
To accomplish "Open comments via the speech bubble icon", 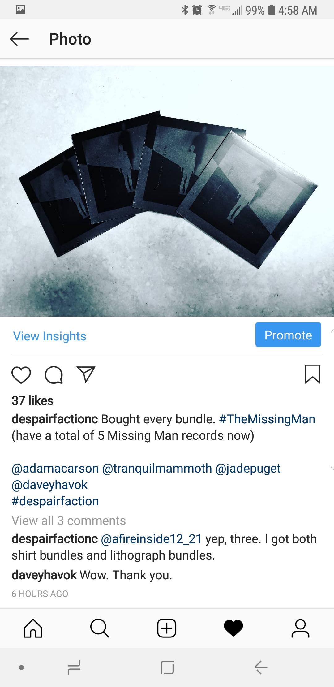I will [54, 375].
